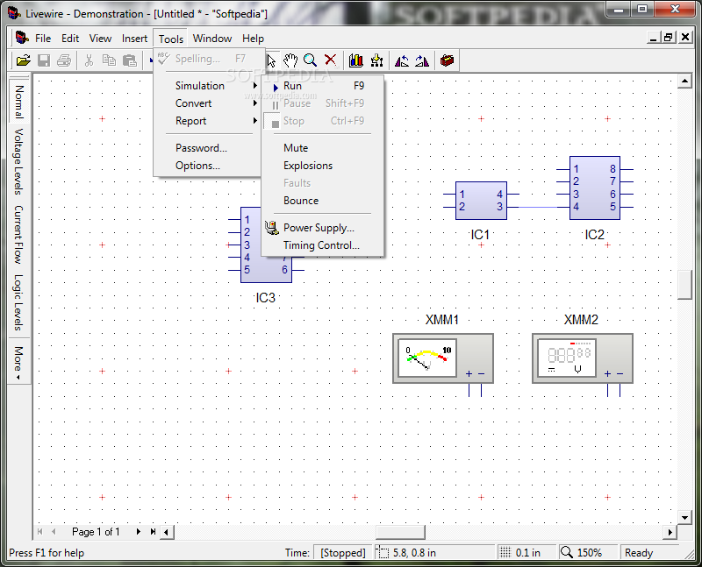Select the IC1 chip component
The image size is (702, 567).
[481, 201]
